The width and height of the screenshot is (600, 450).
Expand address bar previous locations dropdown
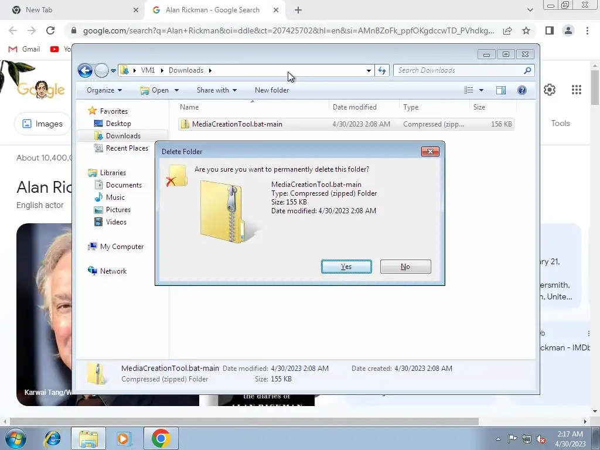pos(369,70)
